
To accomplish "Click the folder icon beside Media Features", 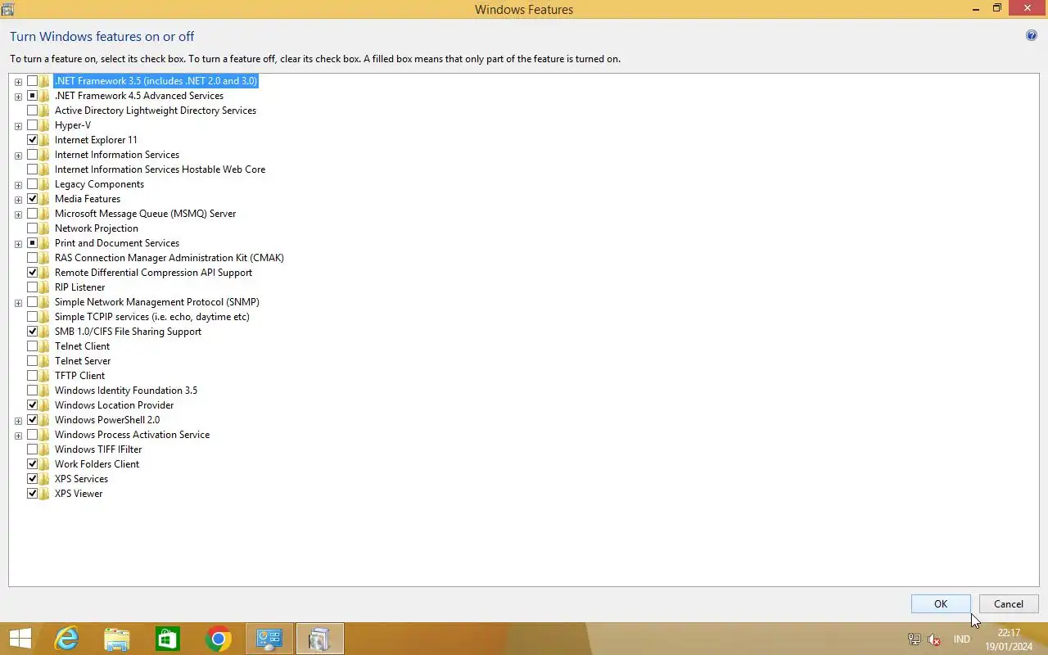I will pos(45,199).
